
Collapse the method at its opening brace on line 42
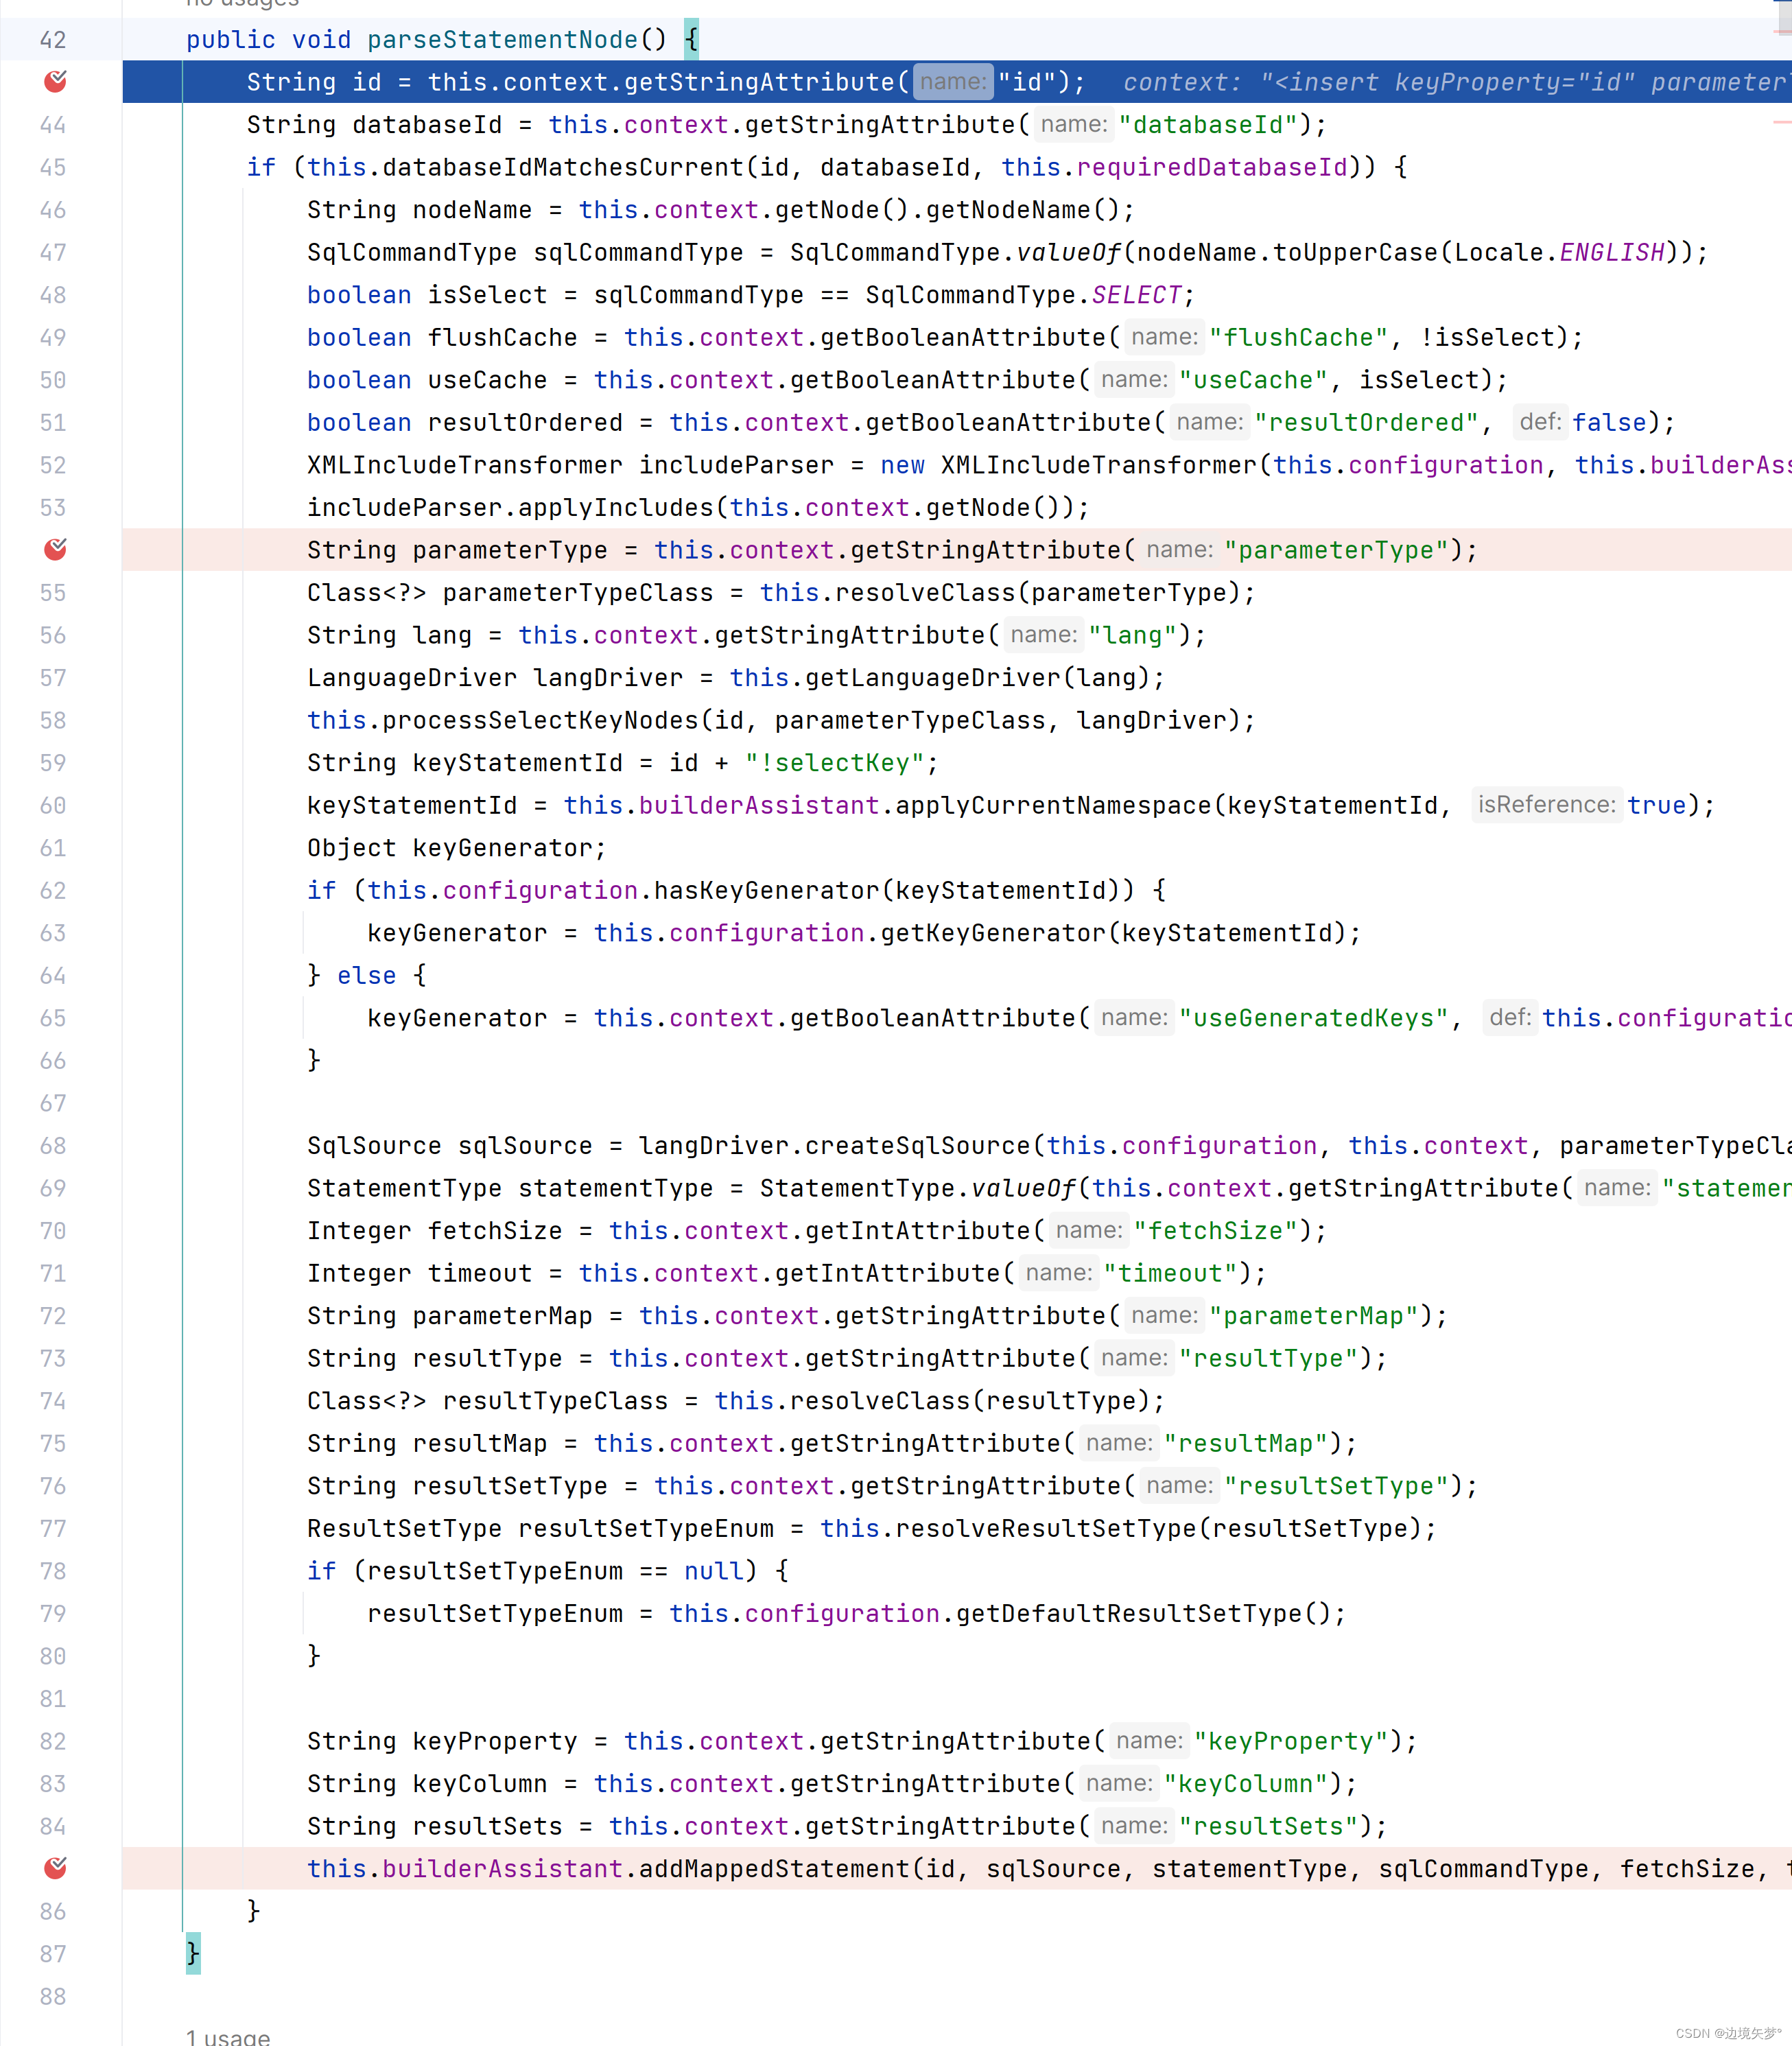coord(691,40)
